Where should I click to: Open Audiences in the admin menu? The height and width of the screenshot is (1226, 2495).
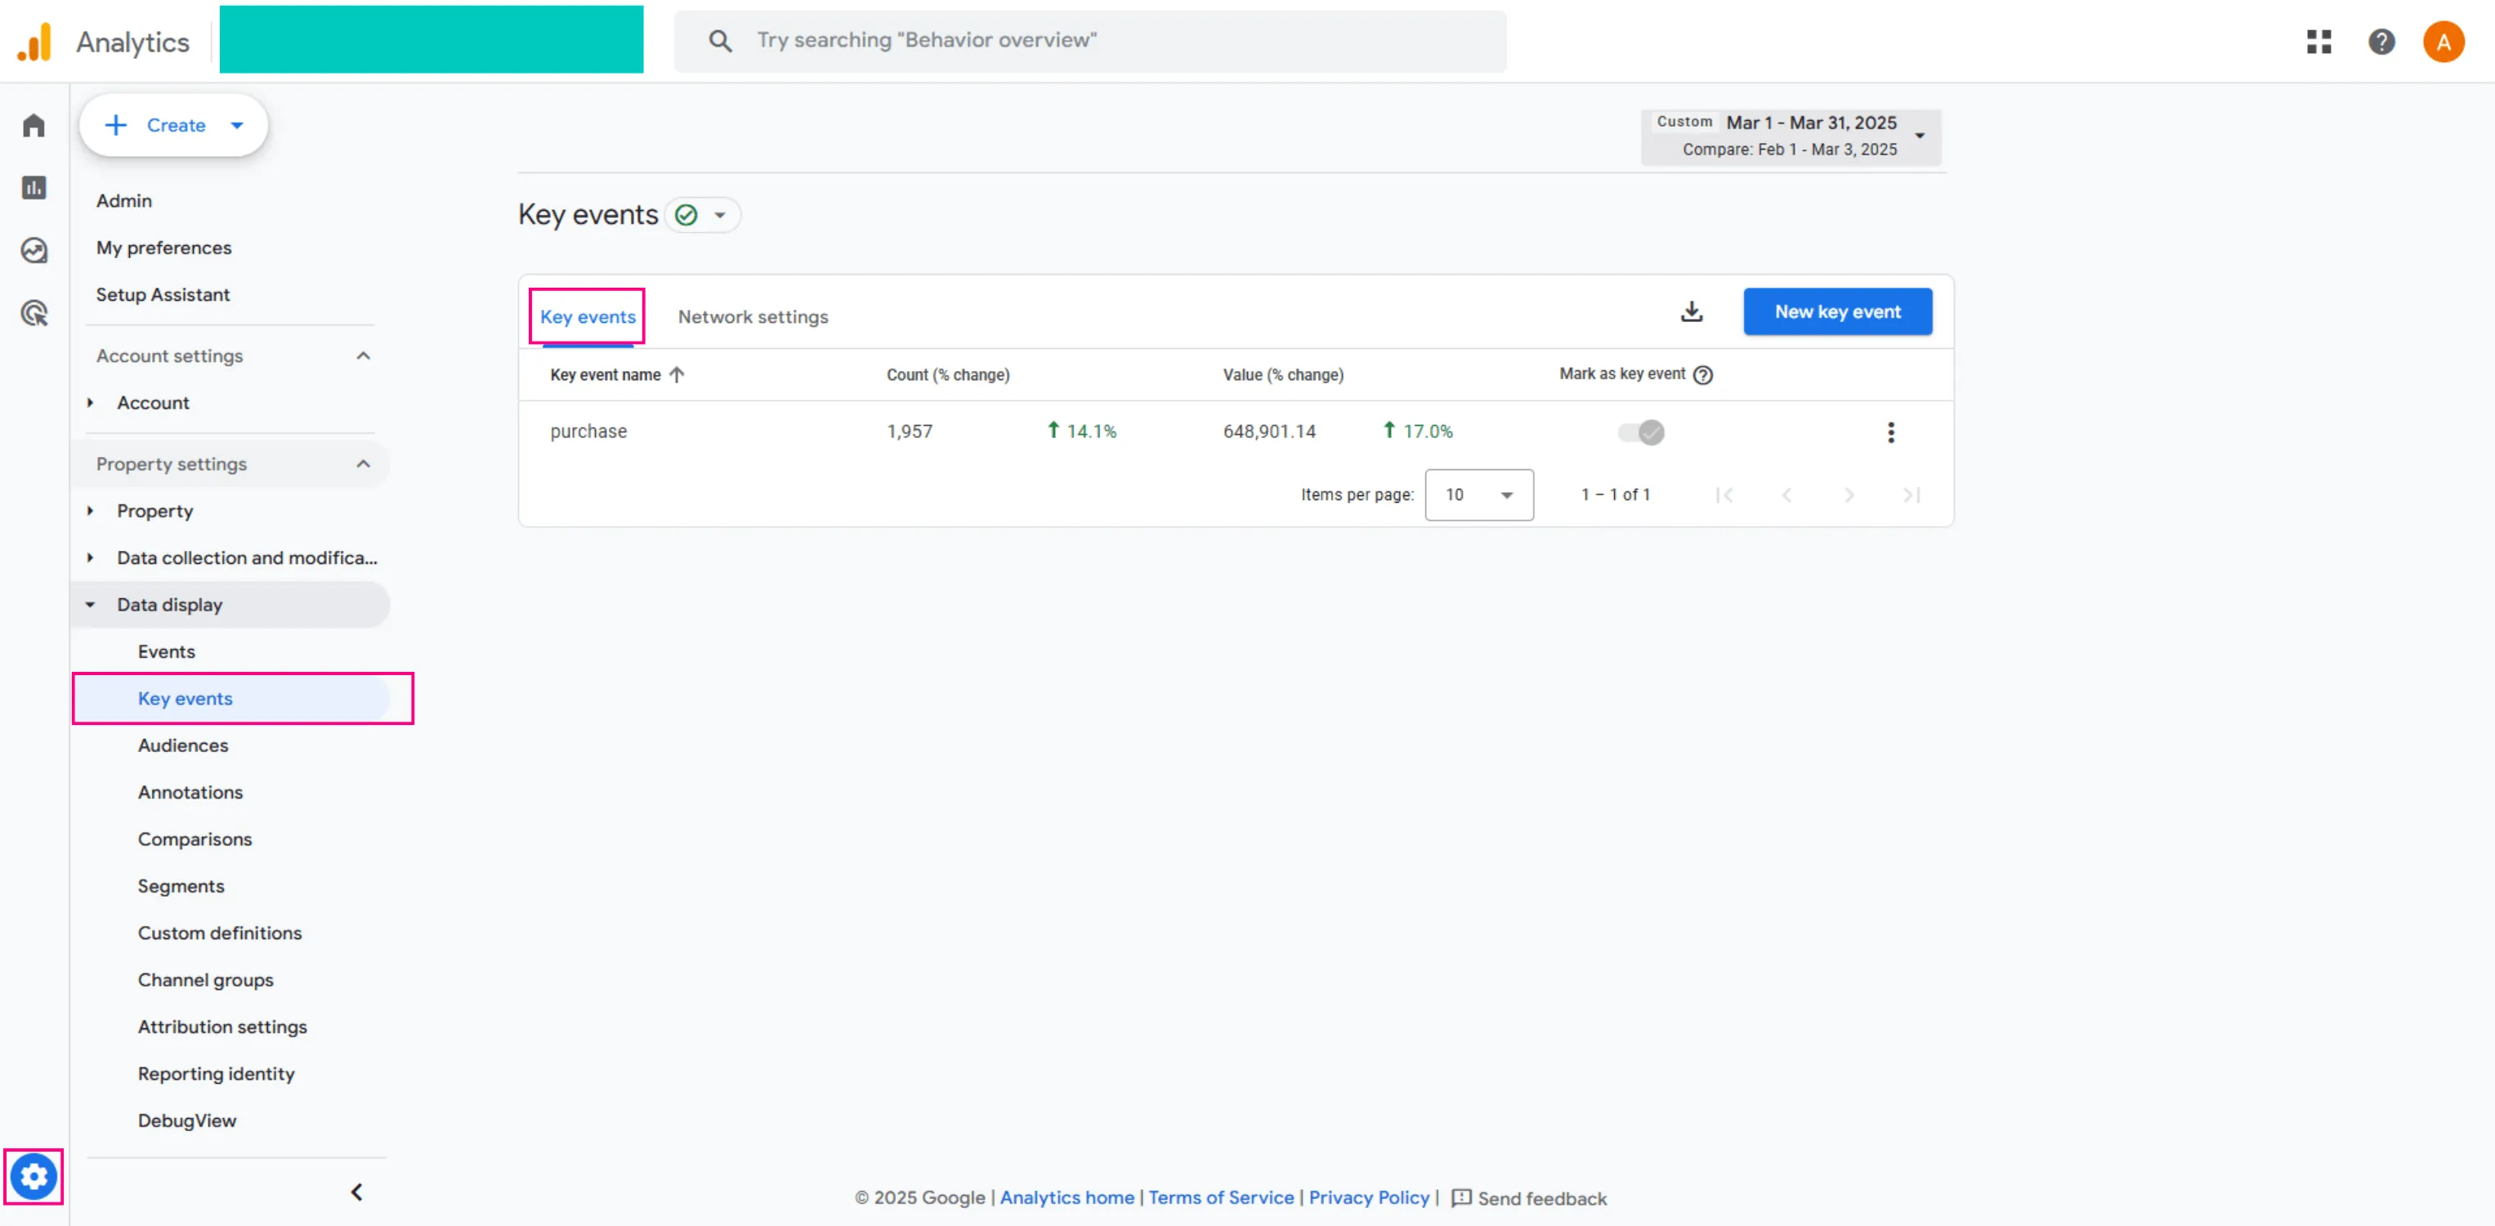tap(182, 745)
